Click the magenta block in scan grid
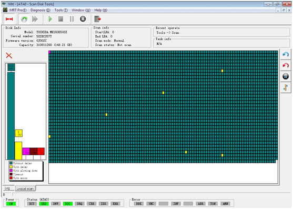Image resolution: width=293 pixels, height=209 pixels. point(49,52)
